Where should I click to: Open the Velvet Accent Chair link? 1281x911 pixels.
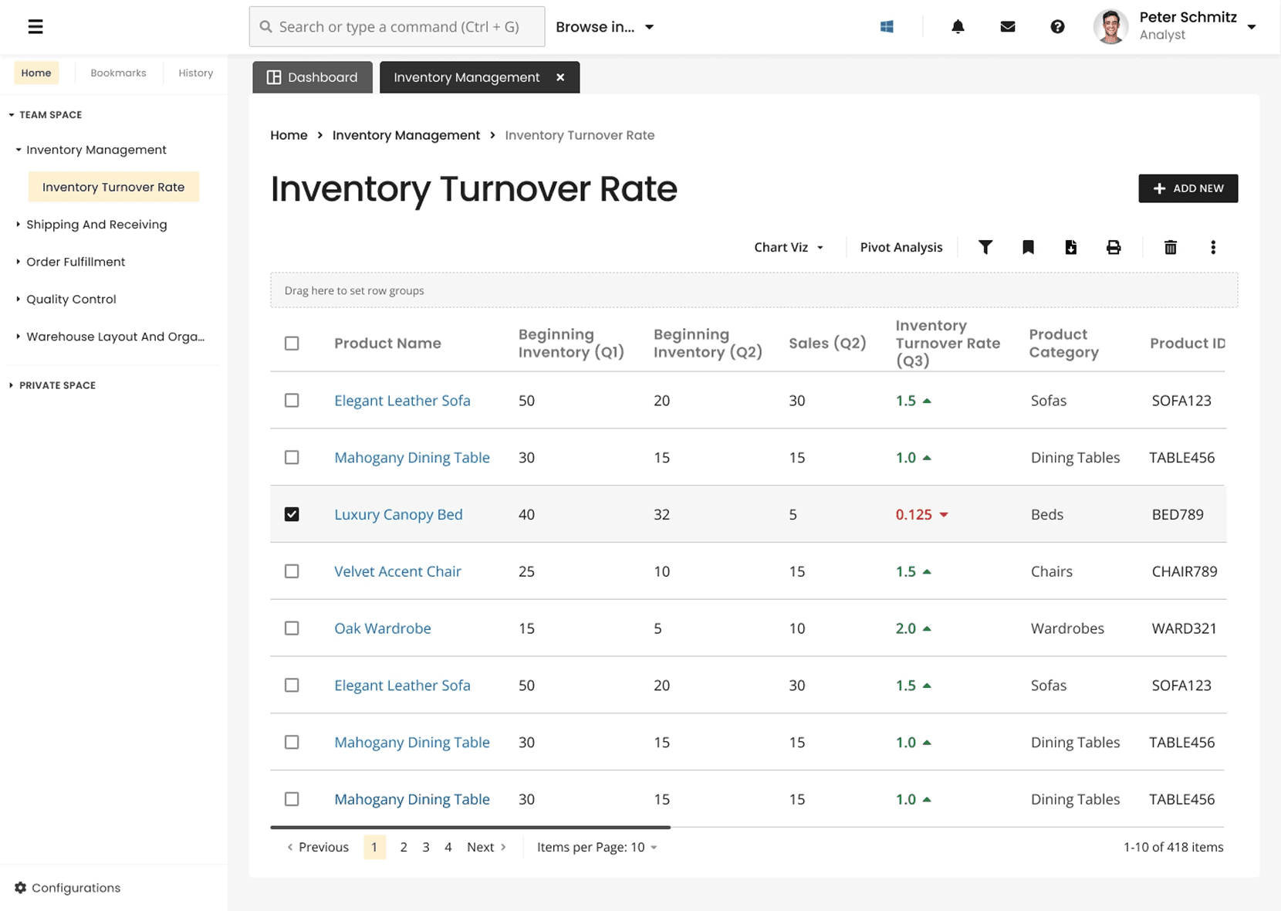pos(397,571)
